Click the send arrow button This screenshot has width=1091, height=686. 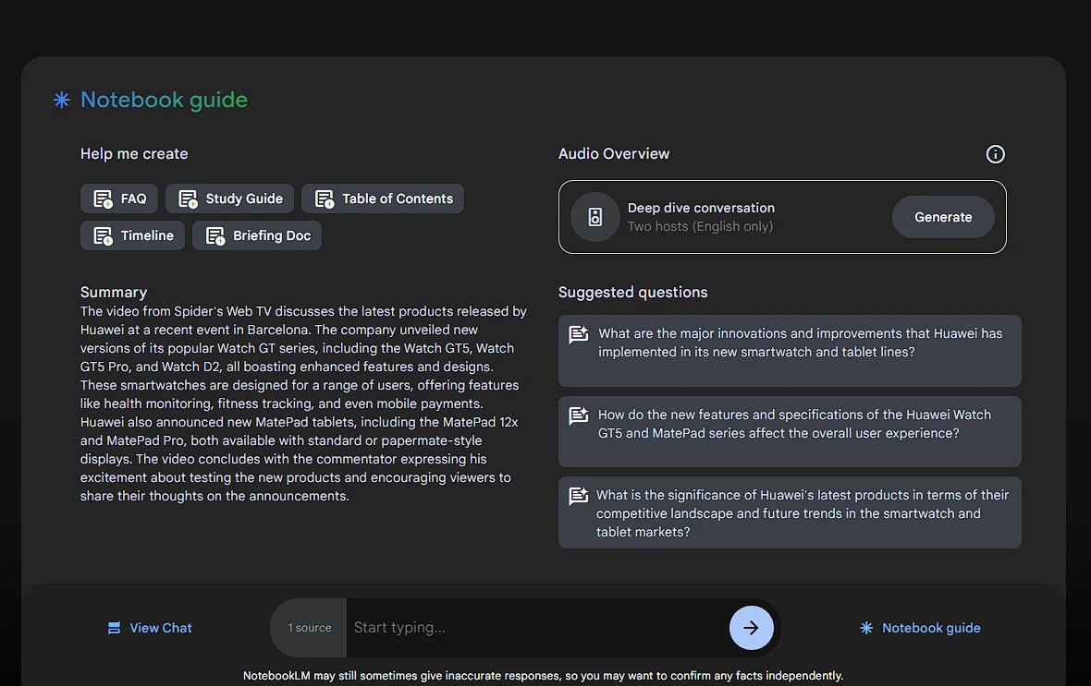tap(751, 628)
